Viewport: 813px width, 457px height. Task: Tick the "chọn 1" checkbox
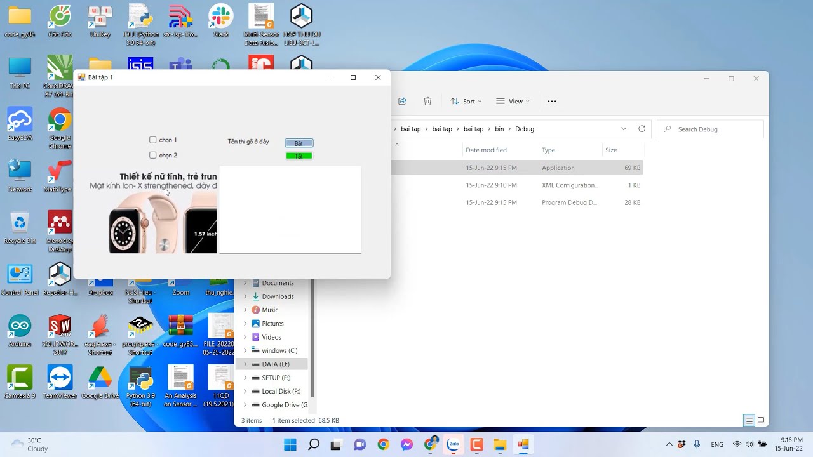[153, 140]
